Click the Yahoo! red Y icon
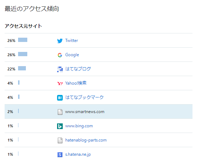201x160 pixels. point(60,84)
